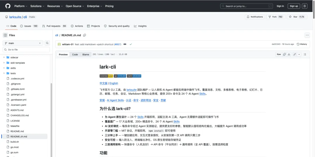Expand the sidecar folder
Screen dimensions: 315x157
pyautogui.click(x=4, y=58)
